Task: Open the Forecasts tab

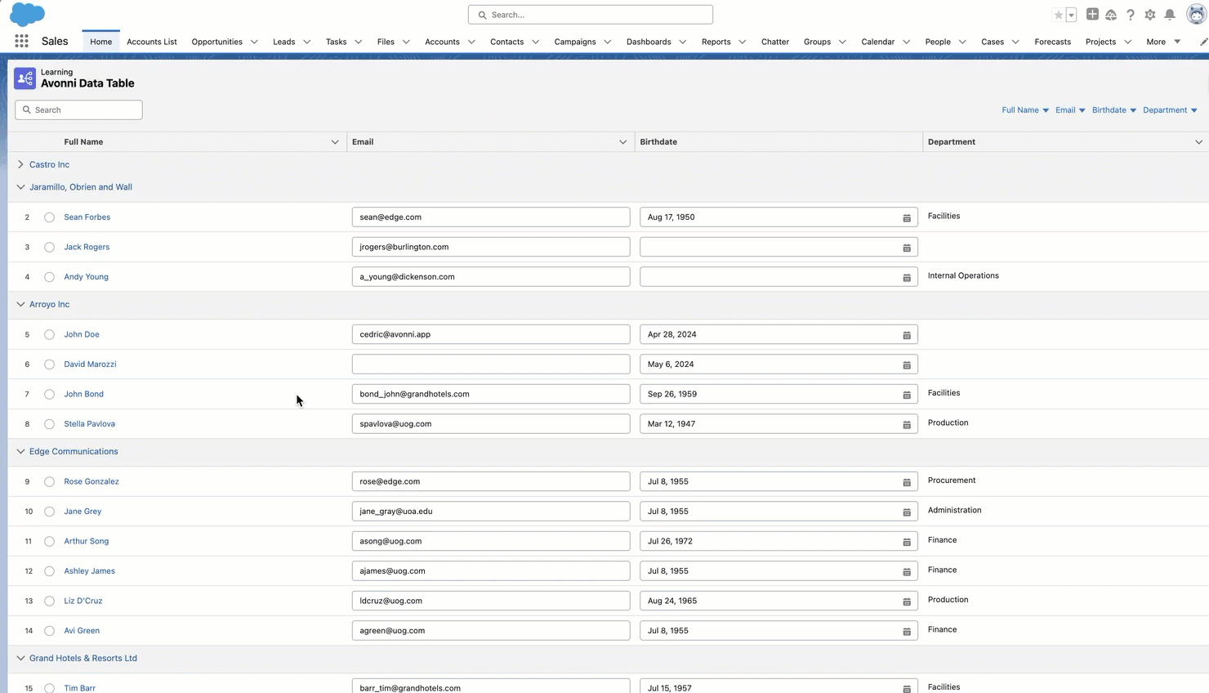Action: coord(1052,42)
